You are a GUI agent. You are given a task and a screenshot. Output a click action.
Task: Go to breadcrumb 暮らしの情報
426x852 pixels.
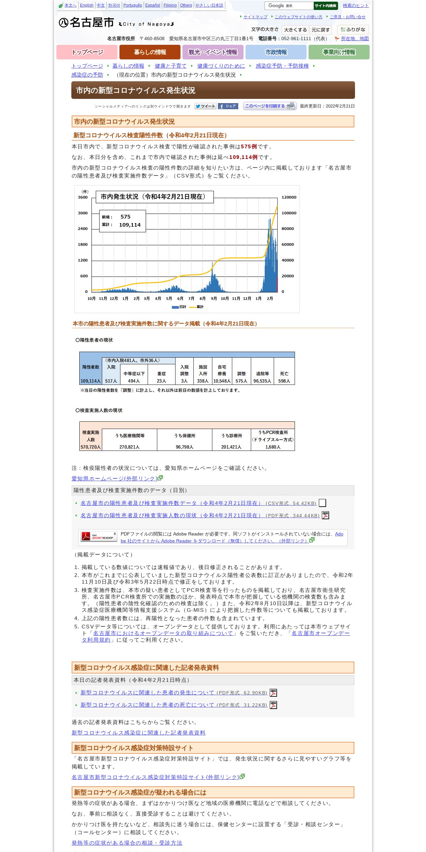click(128, 66)
